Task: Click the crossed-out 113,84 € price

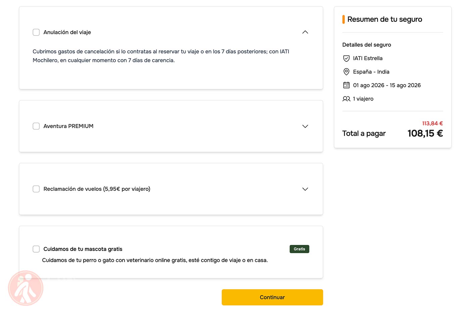Action: pyautogui.click(x=432, y=123)
